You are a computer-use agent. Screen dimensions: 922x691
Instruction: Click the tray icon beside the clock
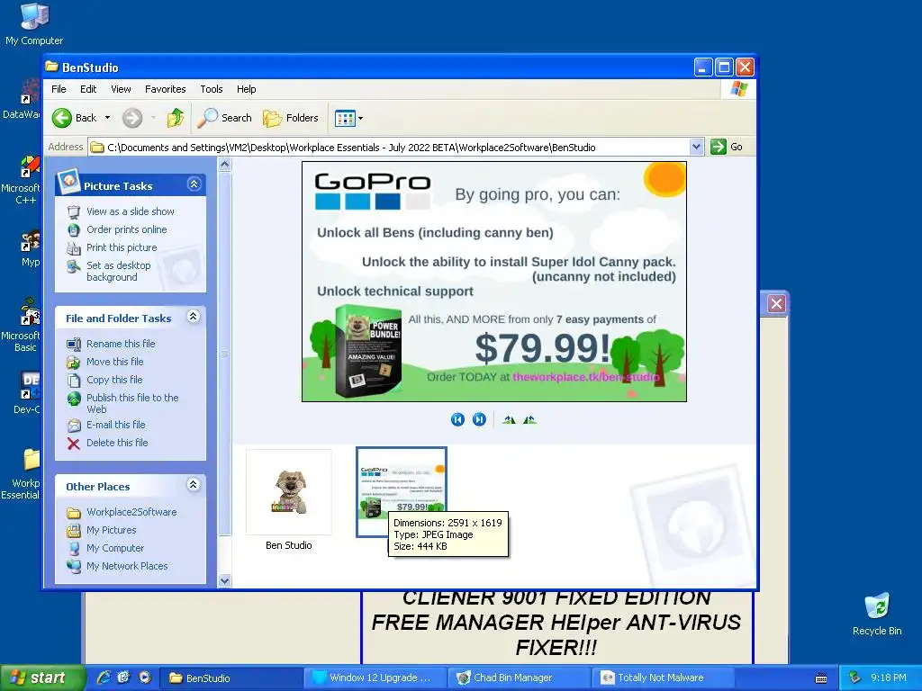(855, 678)
